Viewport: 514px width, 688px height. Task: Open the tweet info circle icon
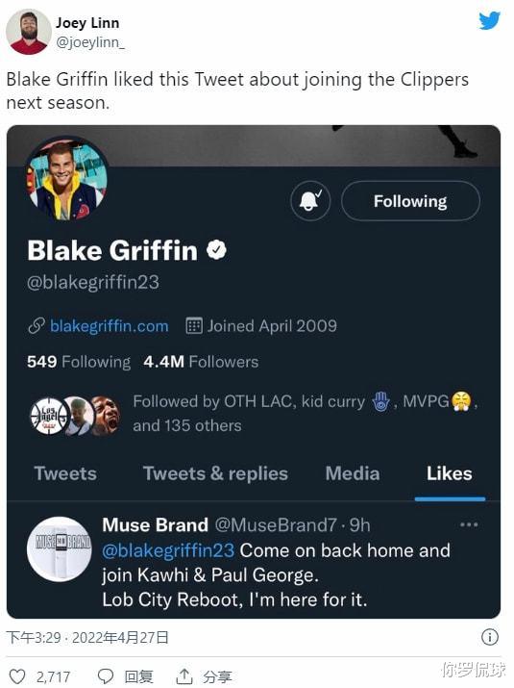pyautogui.click(x=489, y=637)
